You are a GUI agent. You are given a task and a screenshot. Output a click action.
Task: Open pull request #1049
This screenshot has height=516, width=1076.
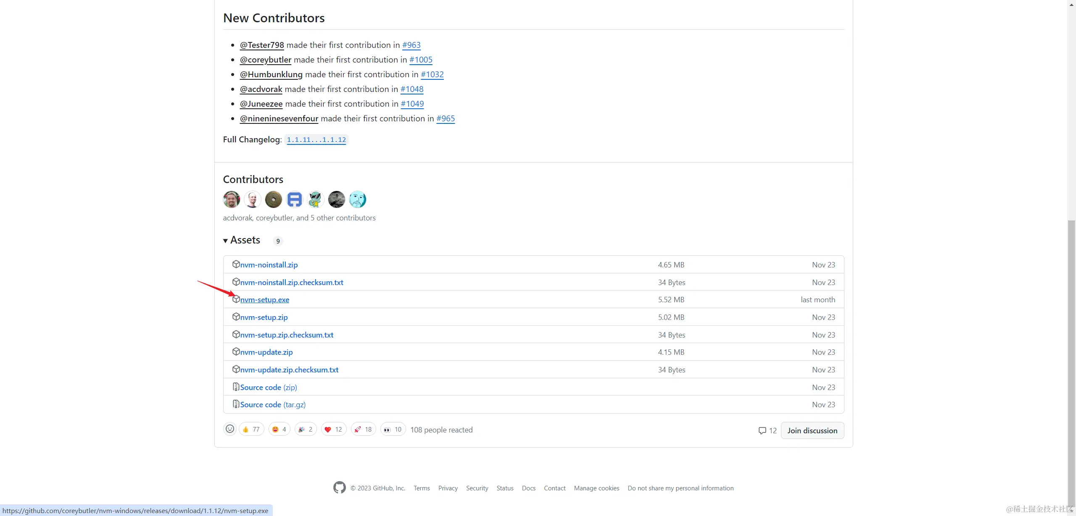click(412, 104)
